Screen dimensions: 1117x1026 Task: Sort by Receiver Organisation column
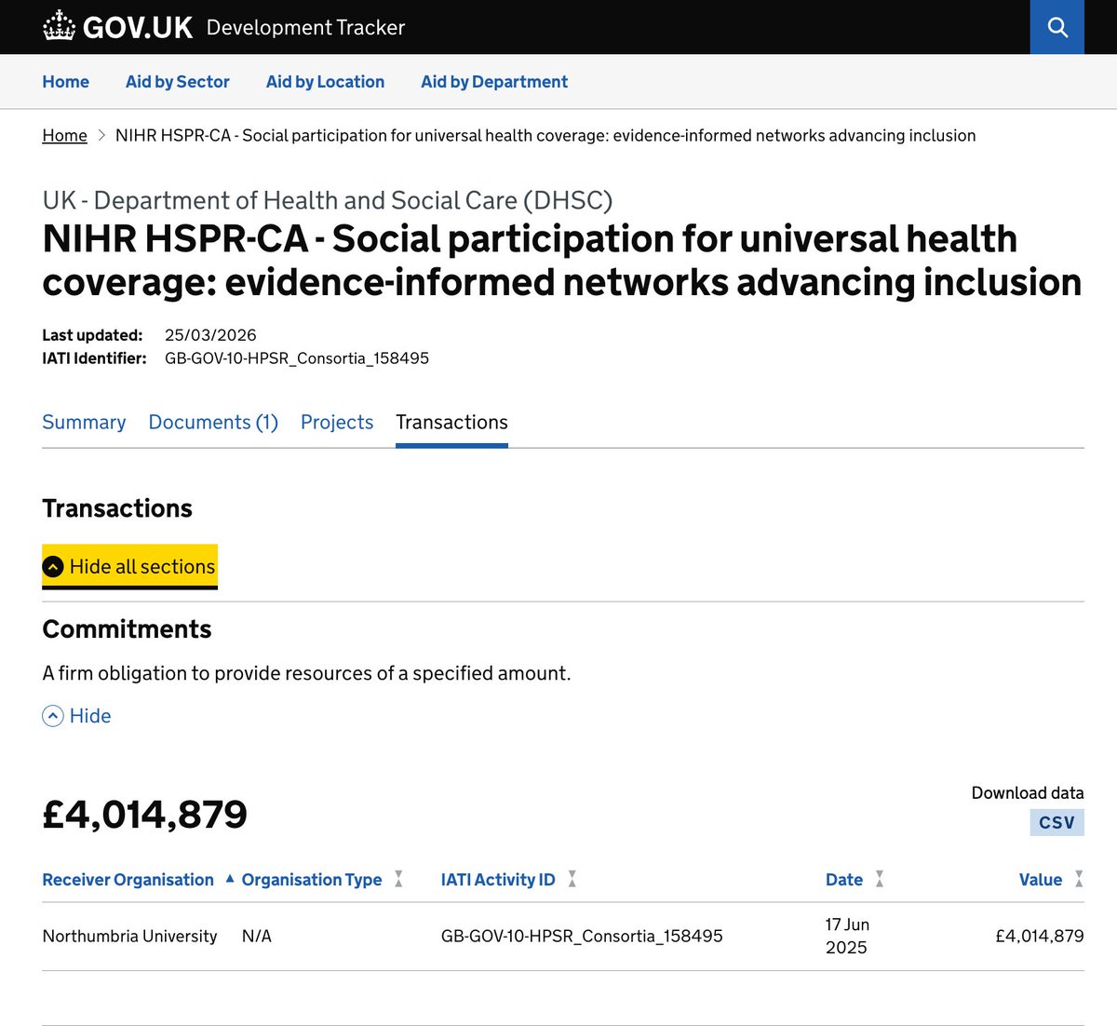click(x=138, y=880)
